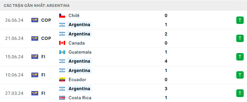Click the world map icon next to 15.06.24
Screen dimensions: 247x102
click(35, 57)
